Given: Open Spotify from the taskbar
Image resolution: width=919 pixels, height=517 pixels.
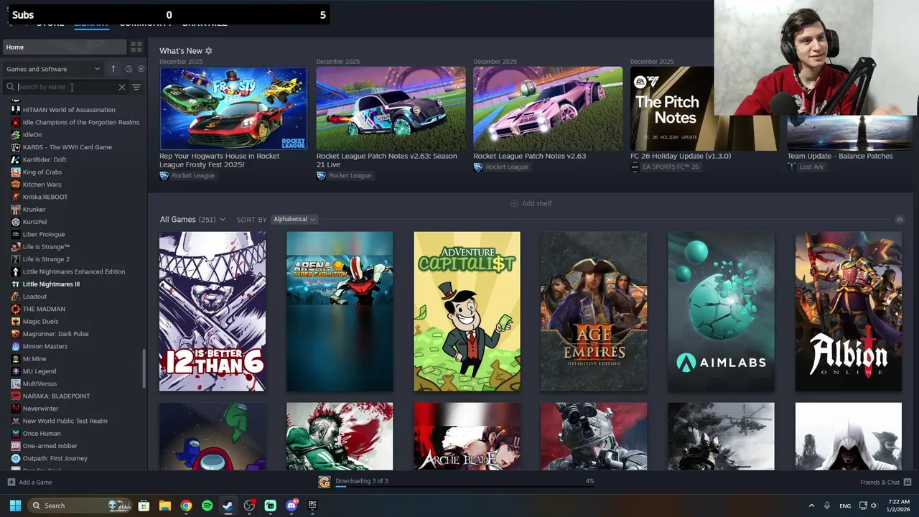Looking at the screenshot, I should tap(207, 506).
